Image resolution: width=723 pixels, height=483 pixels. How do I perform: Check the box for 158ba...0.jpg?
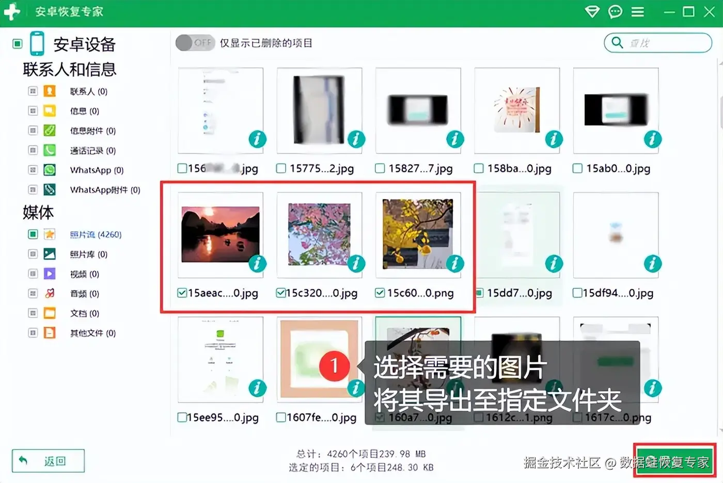pos(479,168)
